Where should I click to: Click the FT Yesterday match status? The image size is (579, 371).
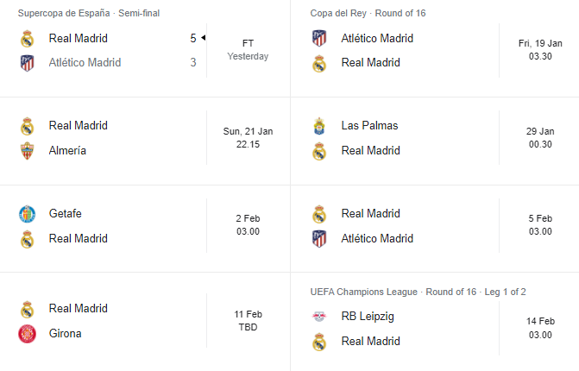(x=248, y=50)
